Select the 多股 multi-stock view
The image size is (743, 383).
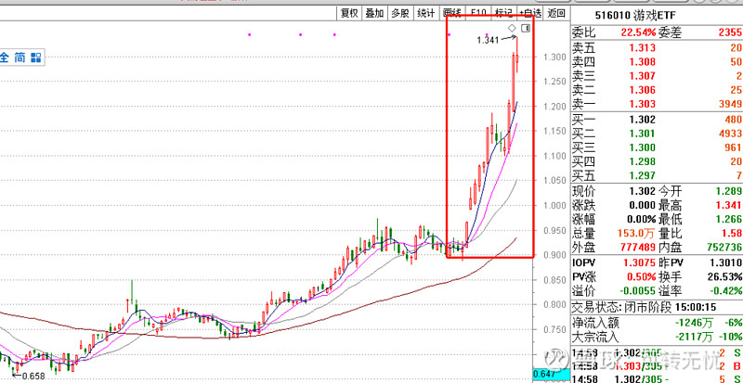(400, 13)
